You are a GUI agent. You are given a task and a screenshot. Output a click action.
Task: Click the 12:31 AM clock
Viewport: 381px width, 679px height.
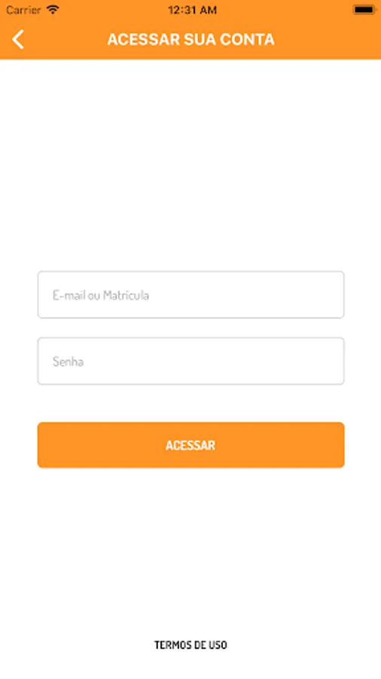[192, 10]
